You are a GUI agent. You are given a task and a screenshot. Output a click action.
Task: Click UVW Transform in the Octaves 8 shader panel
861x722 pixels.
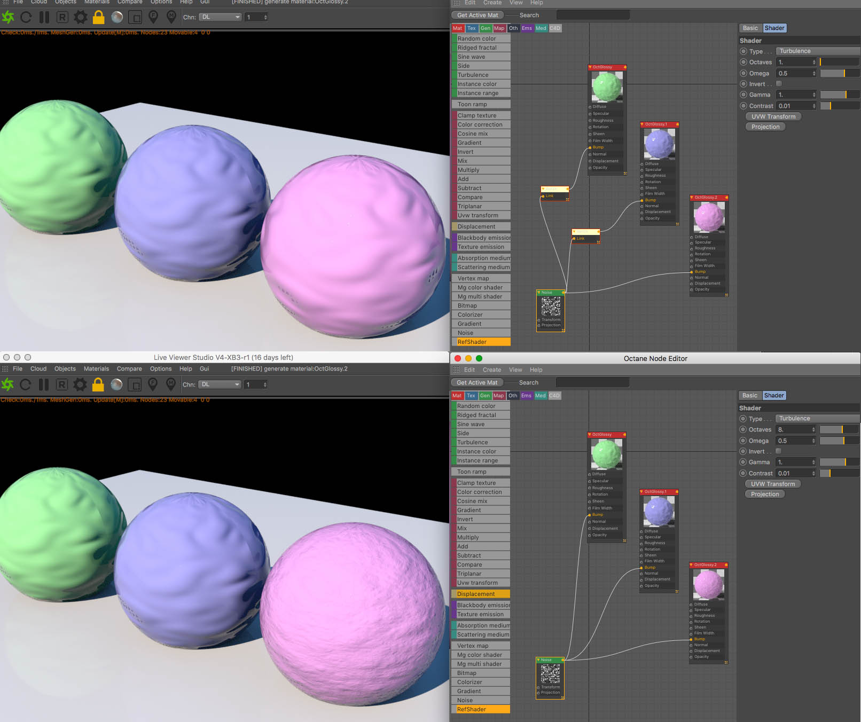click(x=773, y=484)
